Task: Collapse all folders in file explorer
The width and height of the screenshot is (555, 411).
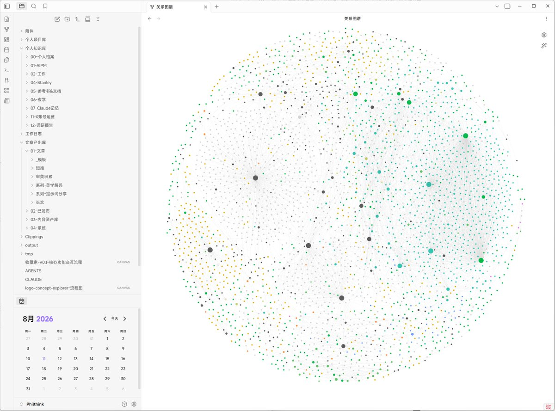Action: click(98, 19)
